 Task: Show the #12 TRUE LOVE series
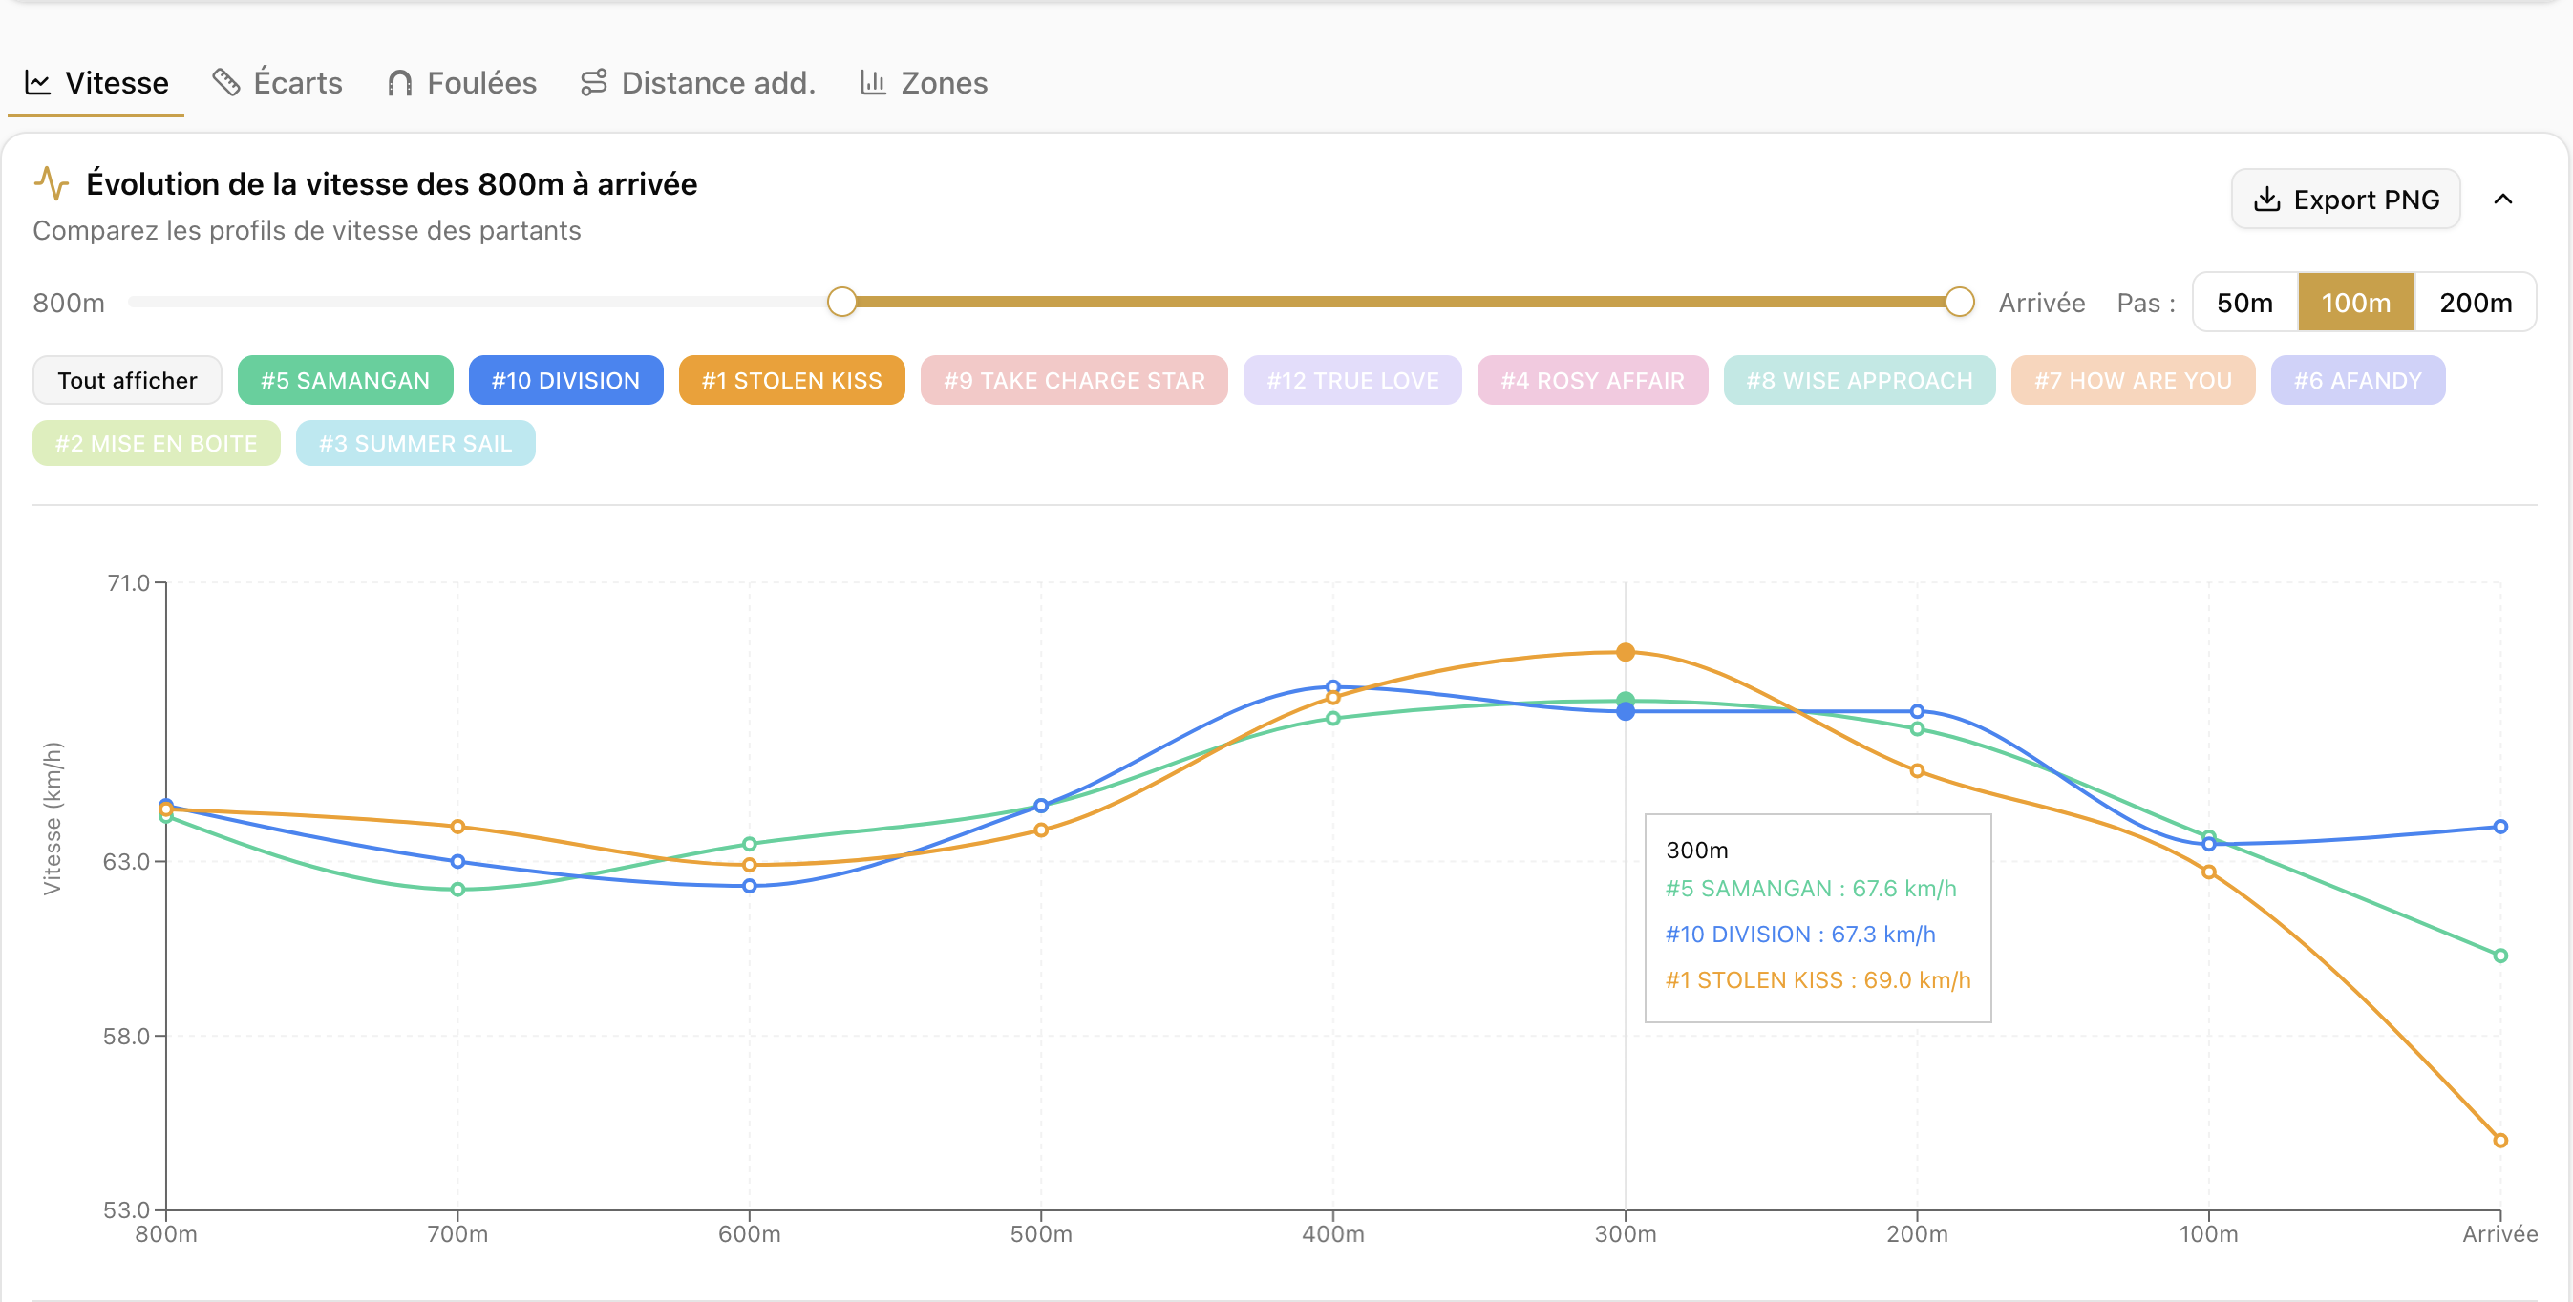[1352, 381]
